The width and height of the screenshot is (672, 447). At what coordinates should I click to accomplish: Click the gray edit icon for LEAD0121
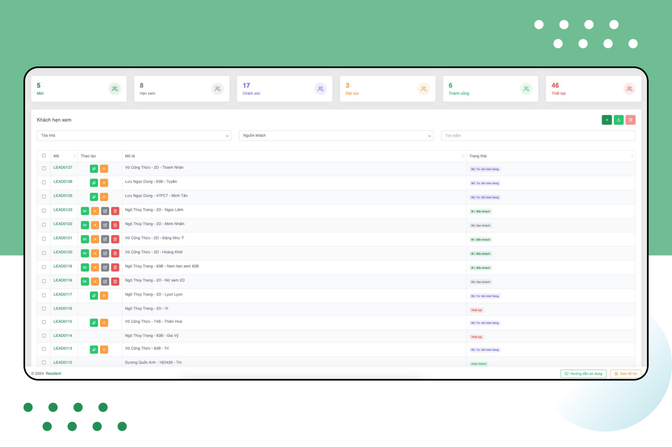point(105,239)
